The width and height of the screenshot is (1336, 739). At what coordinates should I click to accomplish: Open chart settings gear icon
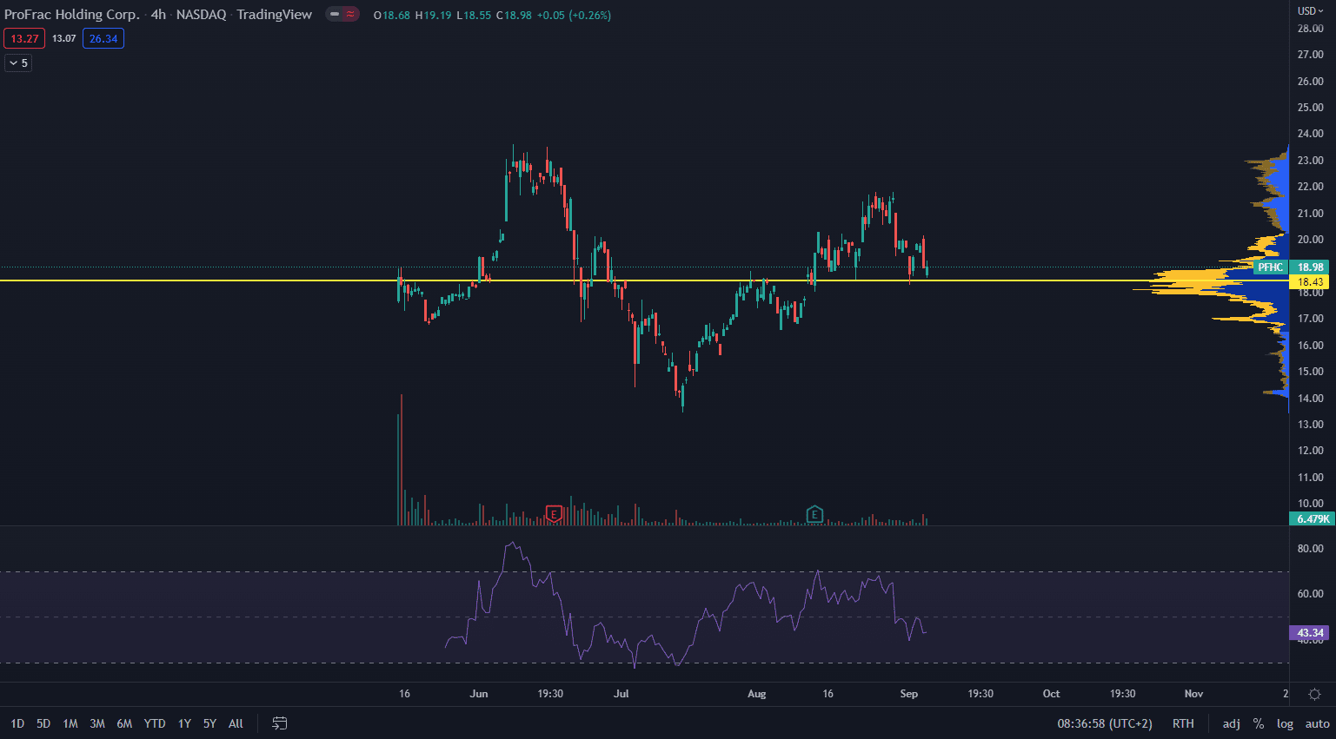[1314, 694]
